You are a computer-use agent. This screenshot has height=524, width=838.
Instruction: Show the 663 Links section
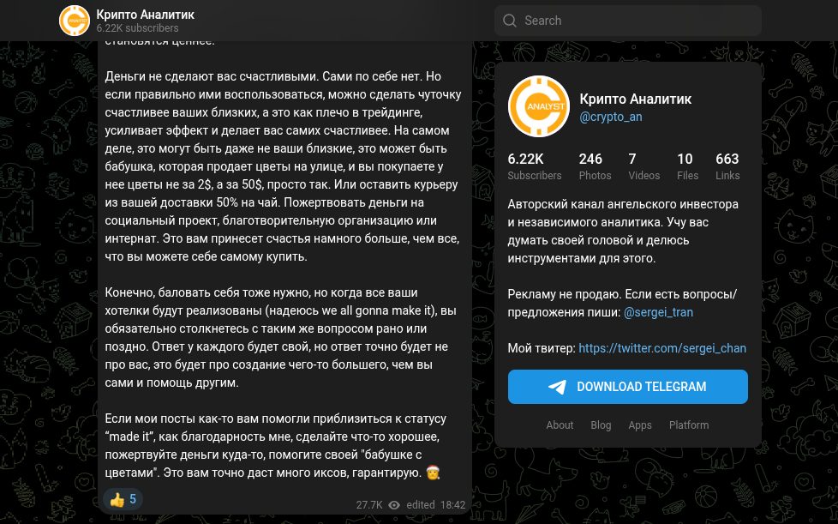727,166
